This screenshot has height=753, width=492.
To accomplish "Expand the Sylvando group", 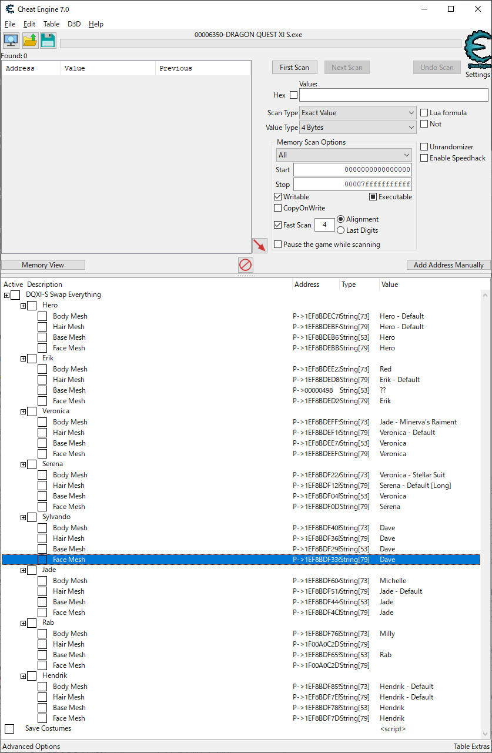I will click(x=24, y=517).
